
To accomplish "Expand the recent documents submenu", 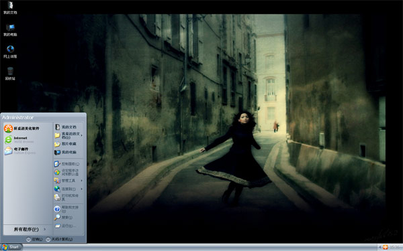I will pyautogui.click(x=82, y=135).
